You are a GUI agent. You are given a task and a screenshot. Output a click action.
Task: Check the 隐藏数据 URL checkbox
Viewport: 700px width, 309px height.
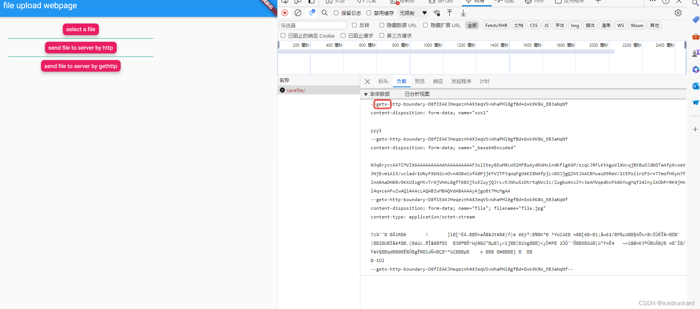382,25
